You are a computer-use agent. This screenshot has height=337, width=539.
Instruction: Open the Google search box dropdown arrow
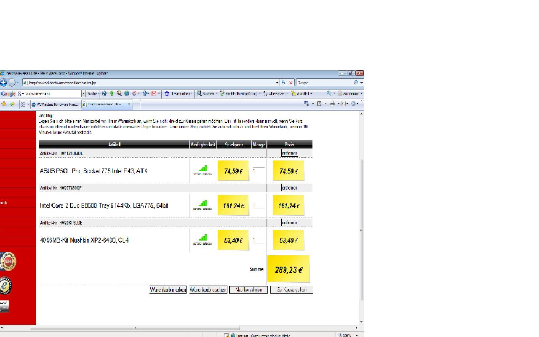click(83, 94)
